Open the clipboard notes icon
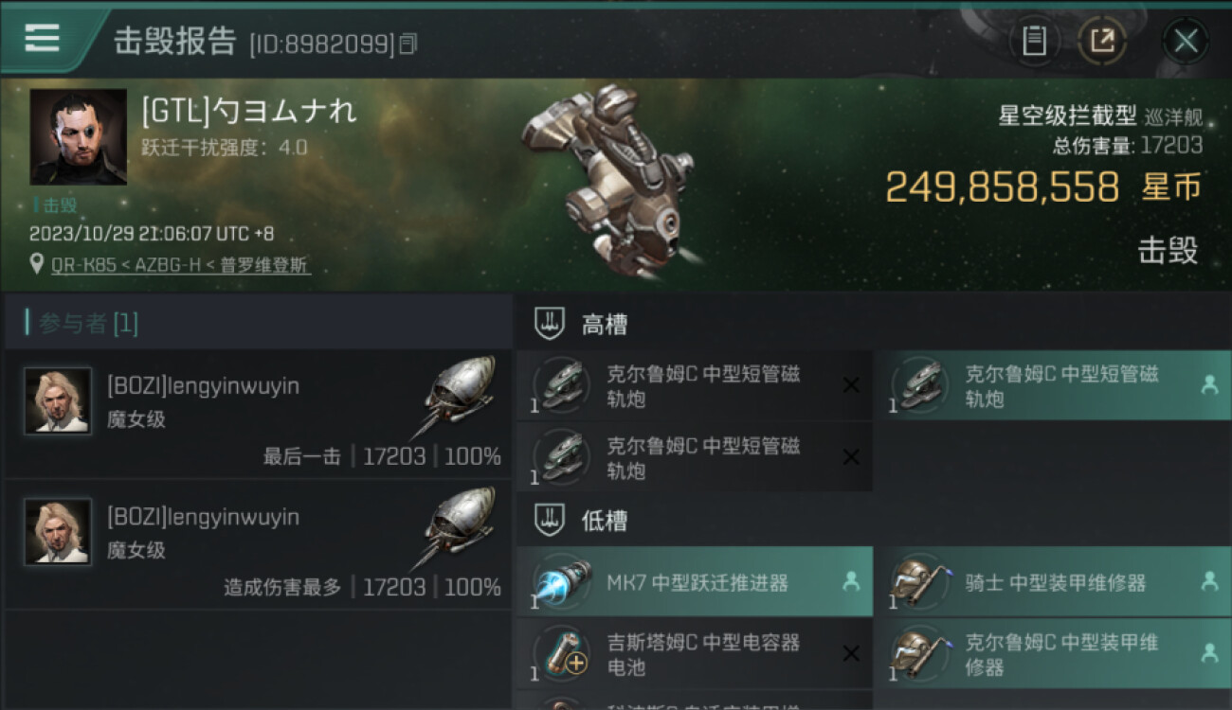 click(1034, 41)
